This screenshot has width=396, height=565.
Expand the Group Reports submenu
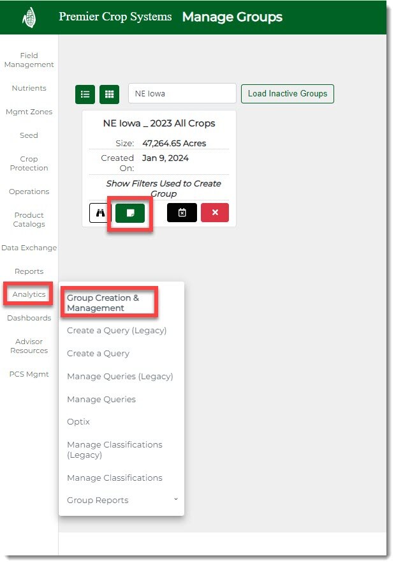pyautogui.click(x=175, y=500)
